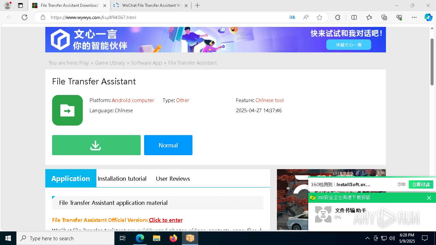Click the taskbar search box

click(x=65, y=238)
